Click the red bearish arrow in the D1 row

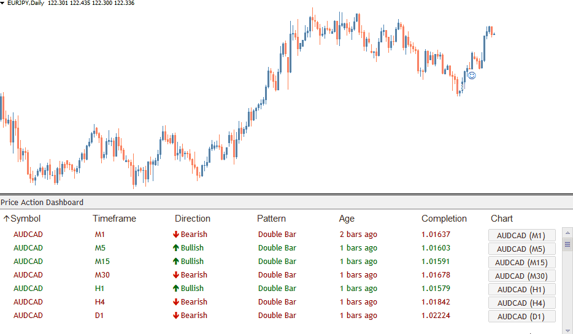click(x=176, y=316)
